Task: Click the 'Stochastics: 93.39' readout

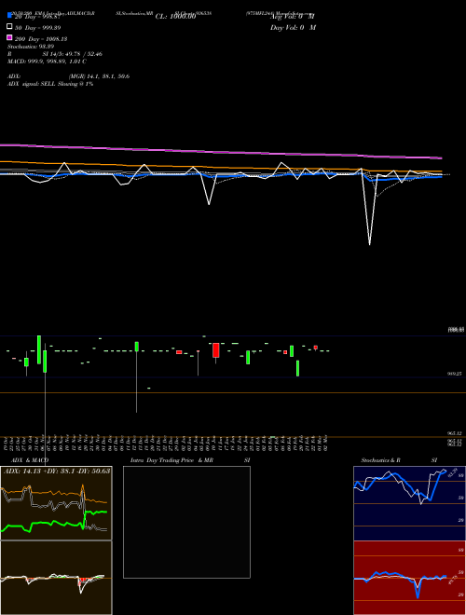Action: click(31, 47)
